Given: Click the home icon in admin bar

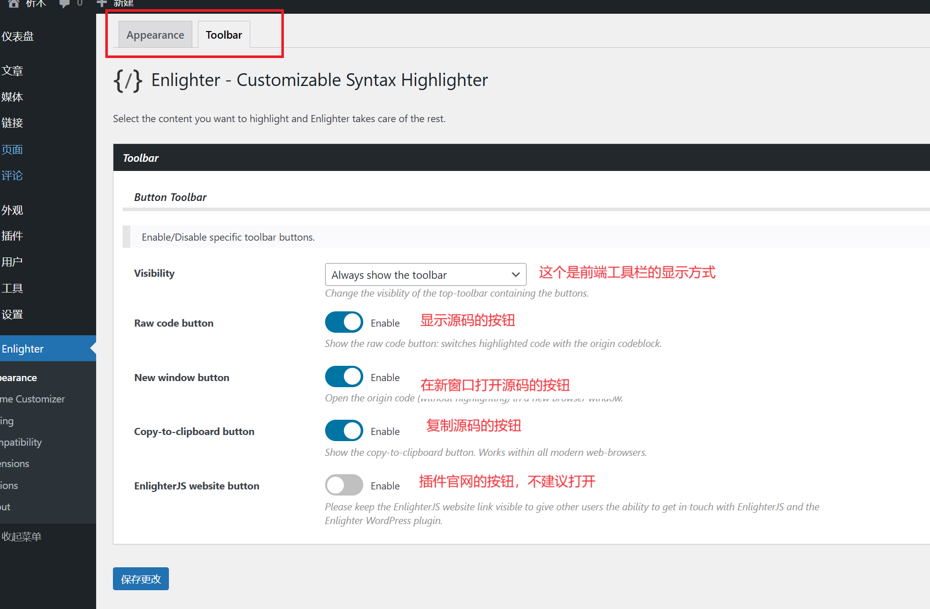Looking at the screenshot, I should (14, 4).
